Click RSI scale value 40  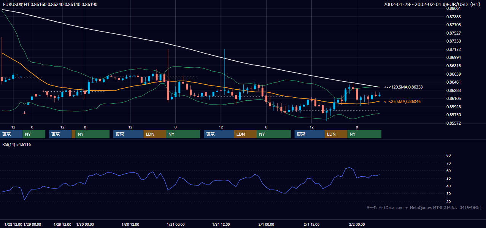[x=448, y=186]
